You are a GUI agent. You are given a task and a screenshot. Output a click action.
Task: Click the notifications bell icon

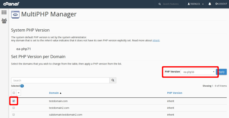coord(210,4)
